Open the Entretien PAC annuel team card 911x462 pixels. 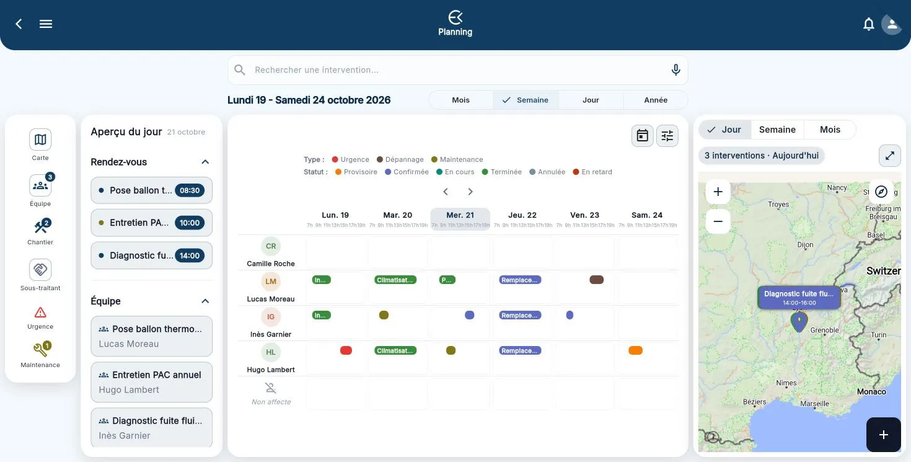pos(152,382)
